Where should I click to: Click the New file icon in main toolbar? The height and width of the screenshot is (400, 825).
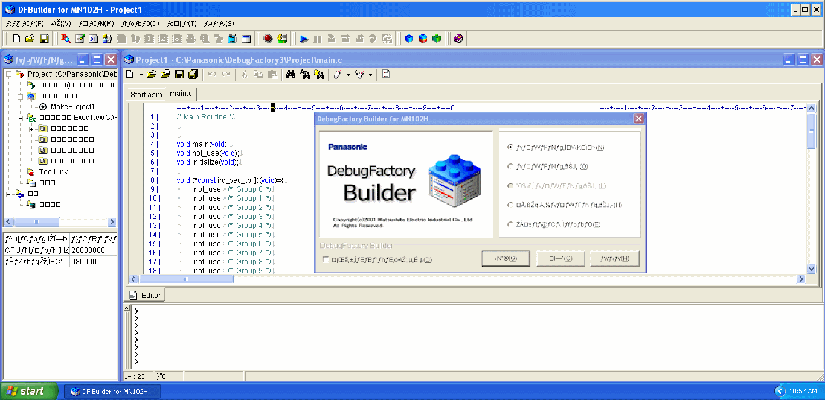pos(16,39)
